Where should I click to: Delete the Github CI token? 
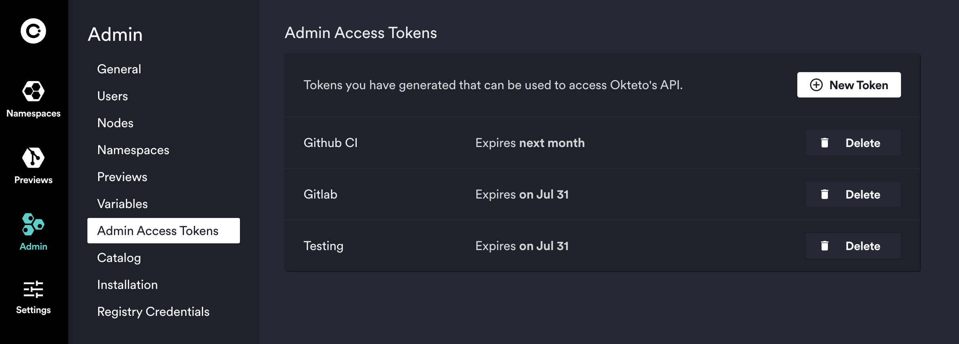point(853,143)
